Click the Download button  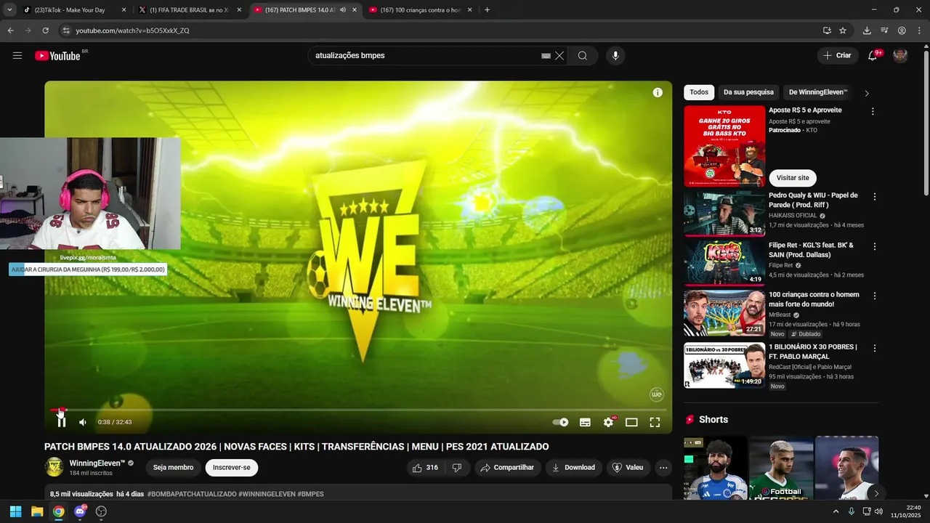tap(573, 468)
